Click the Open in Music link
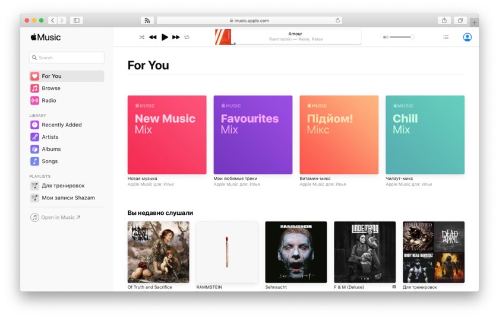Viewport: 499px width, 318px height. [56, 217]
